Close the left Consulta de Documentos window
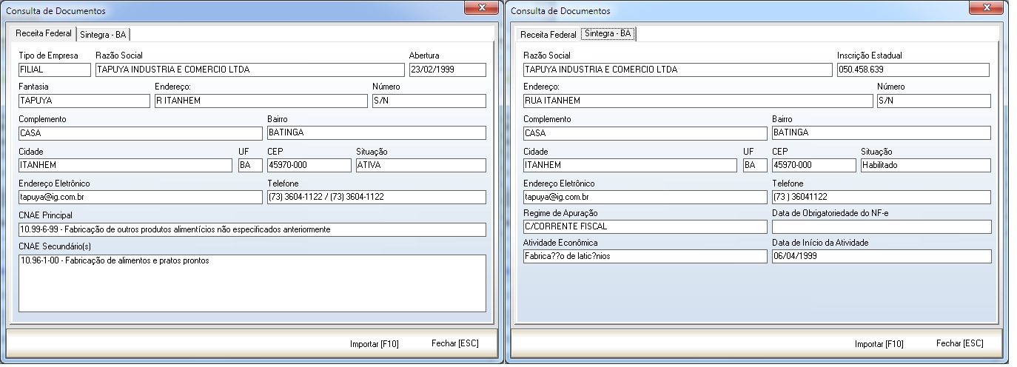This screenshot has width=1017, height=367. pyautogui.click(x=483, y=7)
